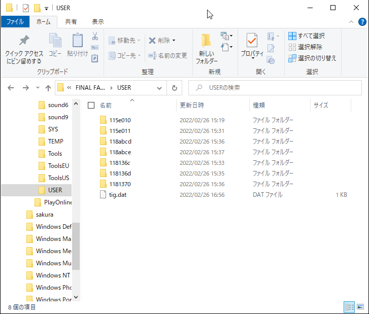The height and width of the screenshot is (314, 369).
Task: Click quick access toolbar new folder icon
Action: 37,8
